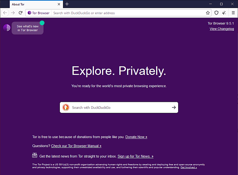Screen dimensions: 238x175
Task: Close the About Tor tab
Action: (59, 4)
